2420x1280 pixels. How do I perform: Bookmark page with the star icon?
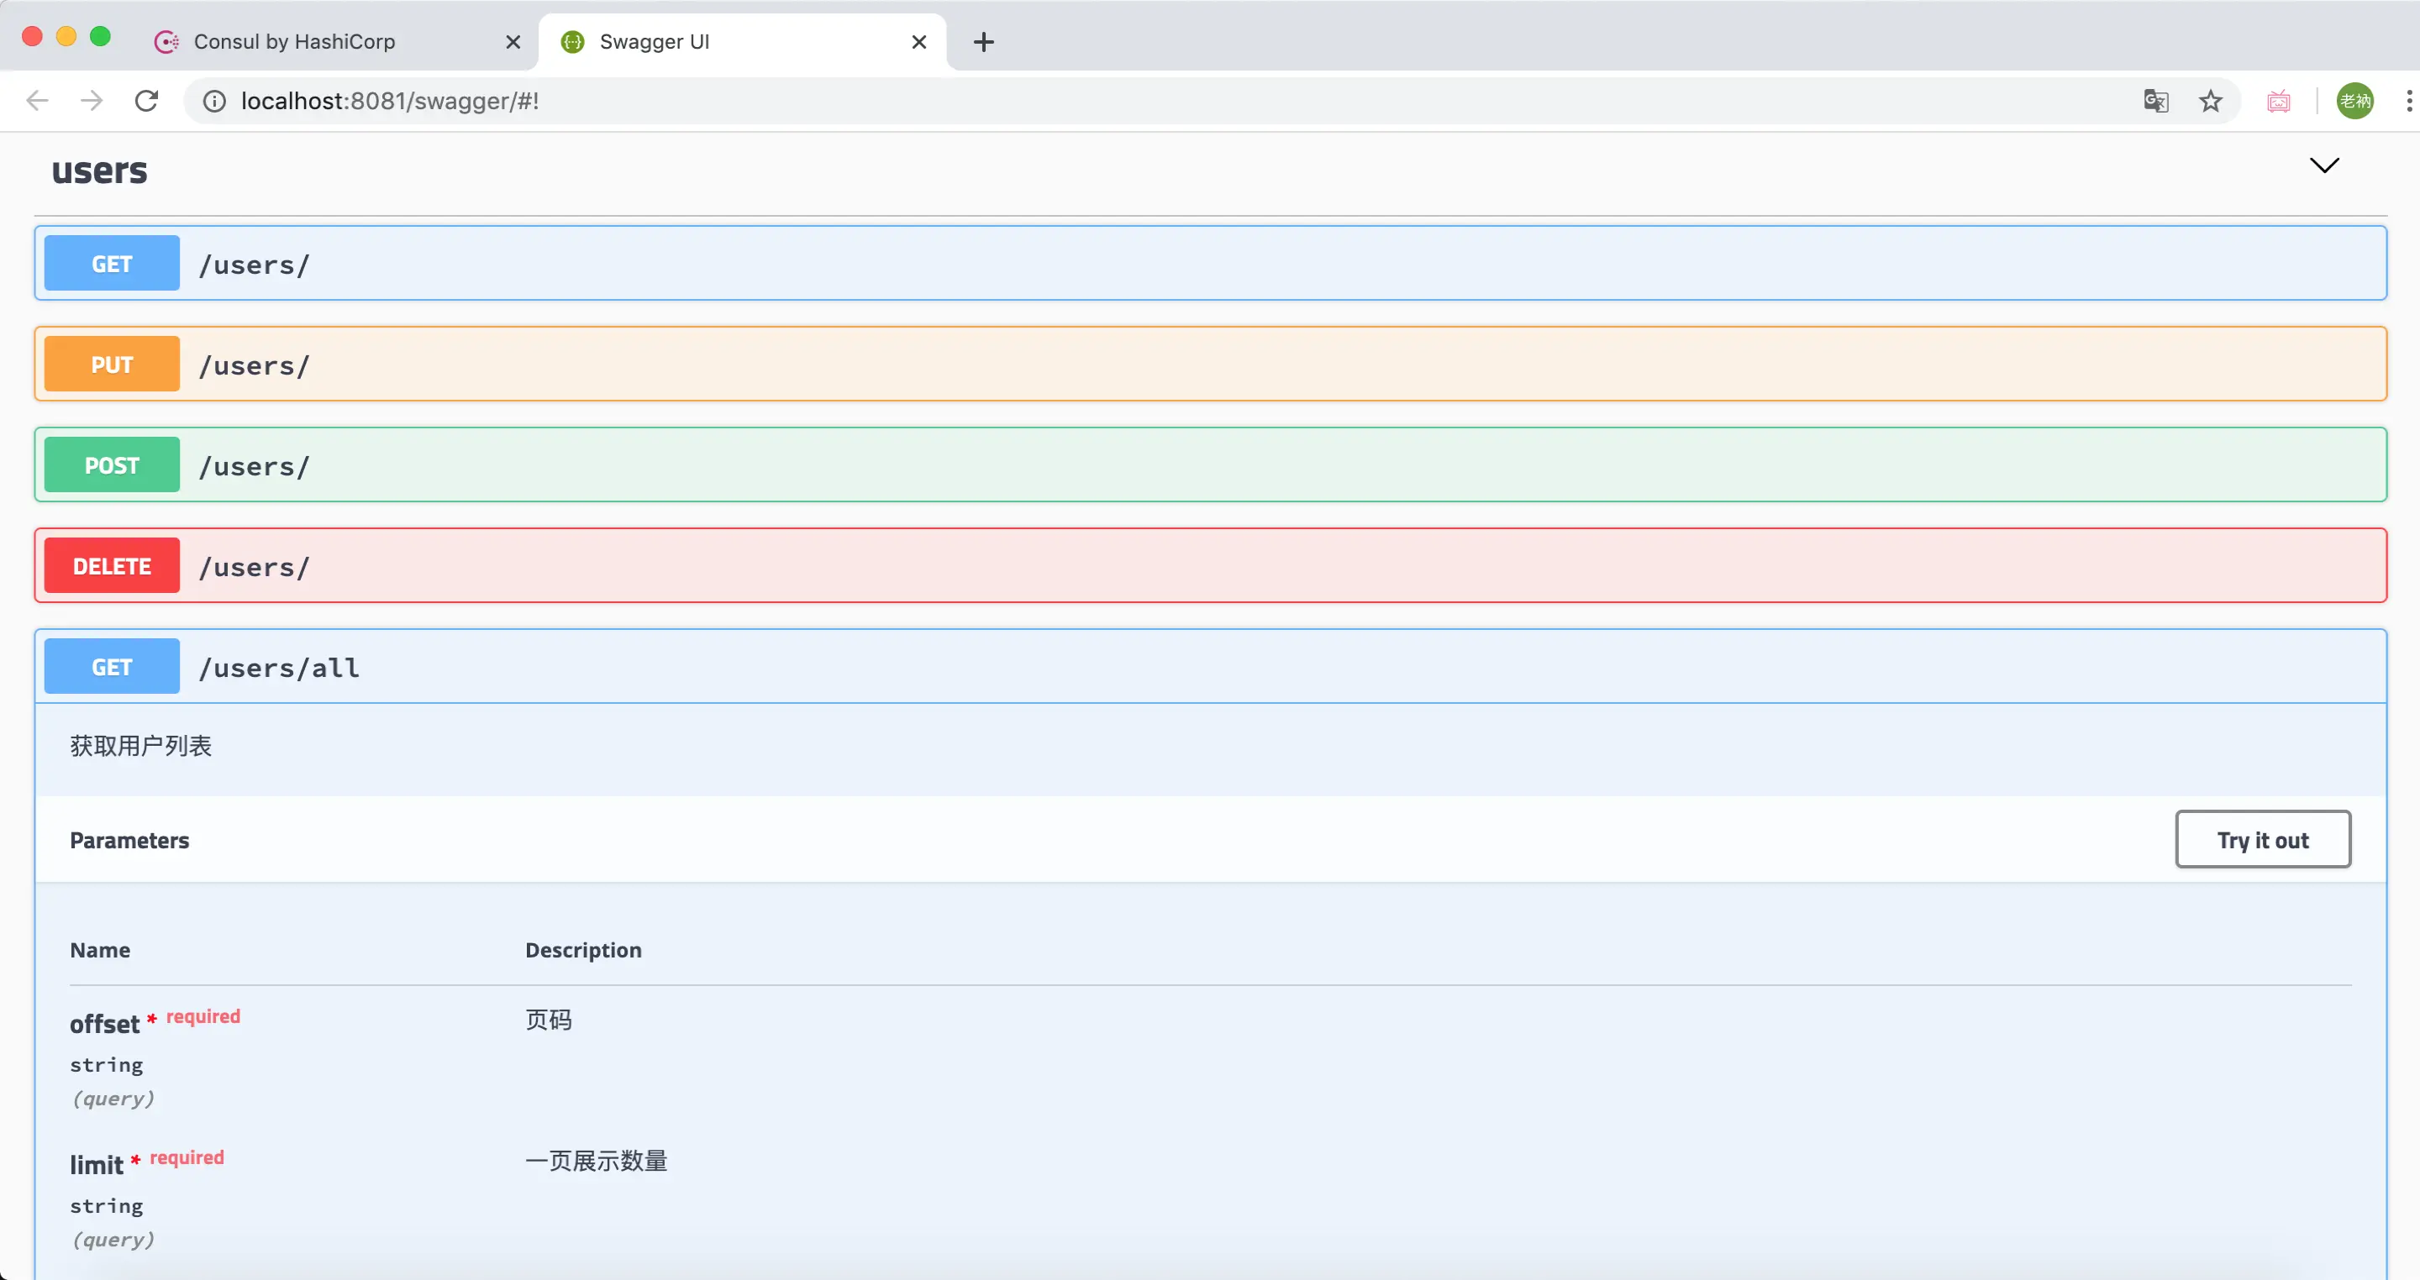[x=2211, y=101]
